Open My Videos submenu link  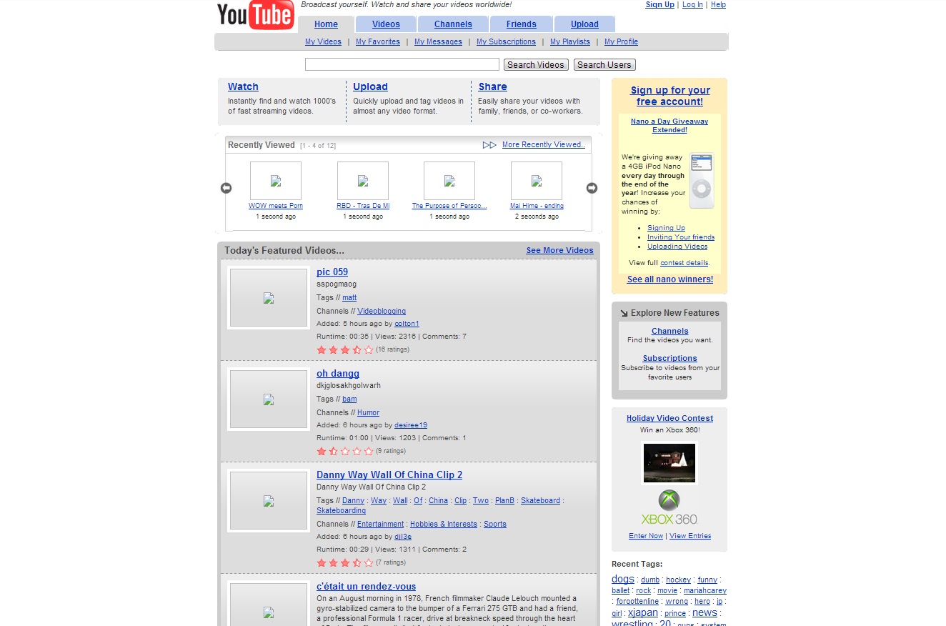[323, 42]
